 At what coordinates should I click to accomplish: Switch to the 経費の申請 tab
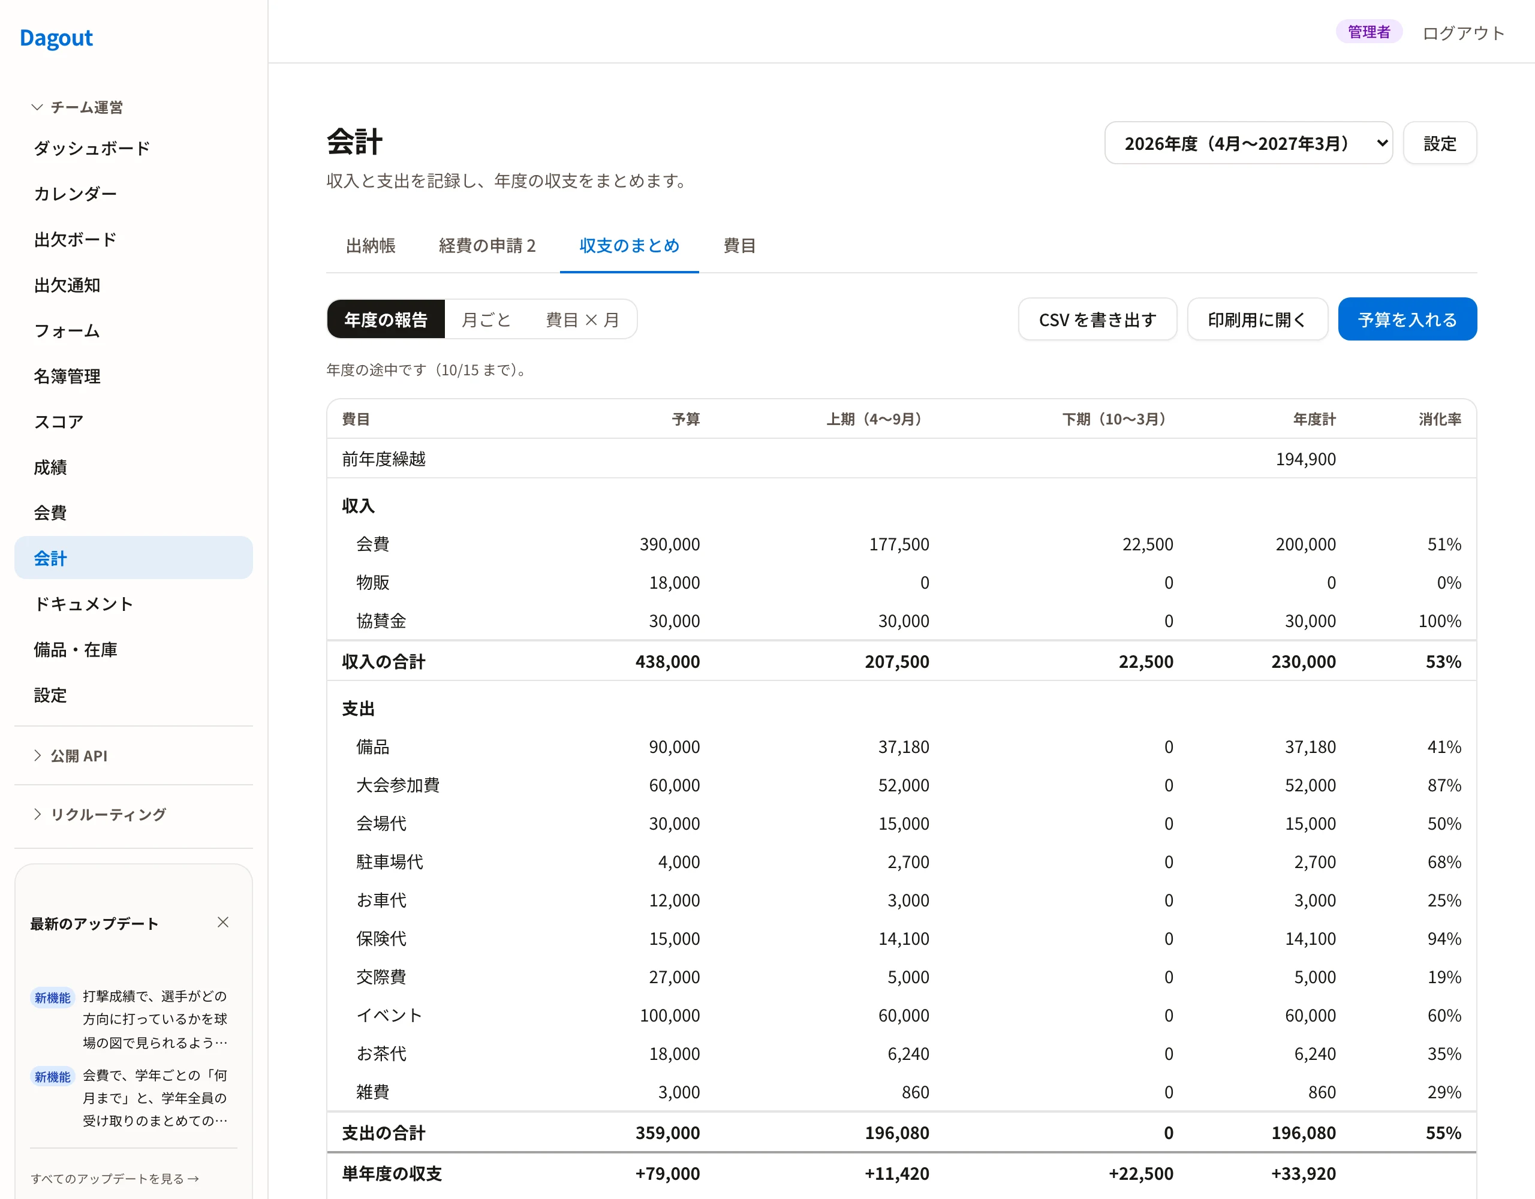pyautogui.click(x=487, y=245)
